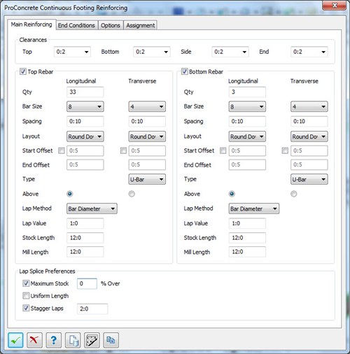This screenshot has height=354, width=350.
Task: Toggle the Maximum Stock checkbox
Action: click(26, 283)
